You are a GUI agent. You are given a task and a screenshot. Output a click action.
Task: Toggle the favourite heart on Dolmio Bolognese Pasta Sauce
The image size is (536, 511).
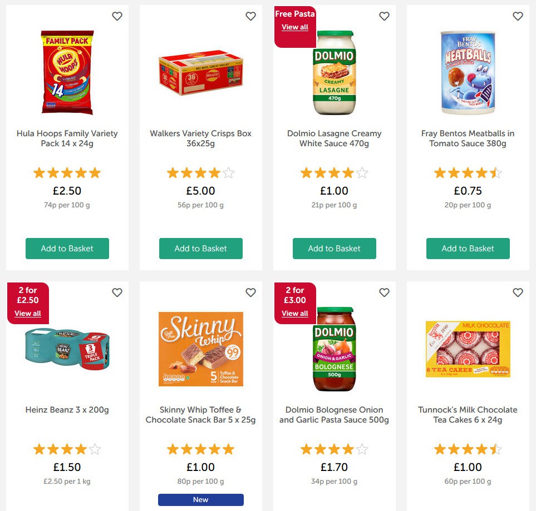coord(384,292)
